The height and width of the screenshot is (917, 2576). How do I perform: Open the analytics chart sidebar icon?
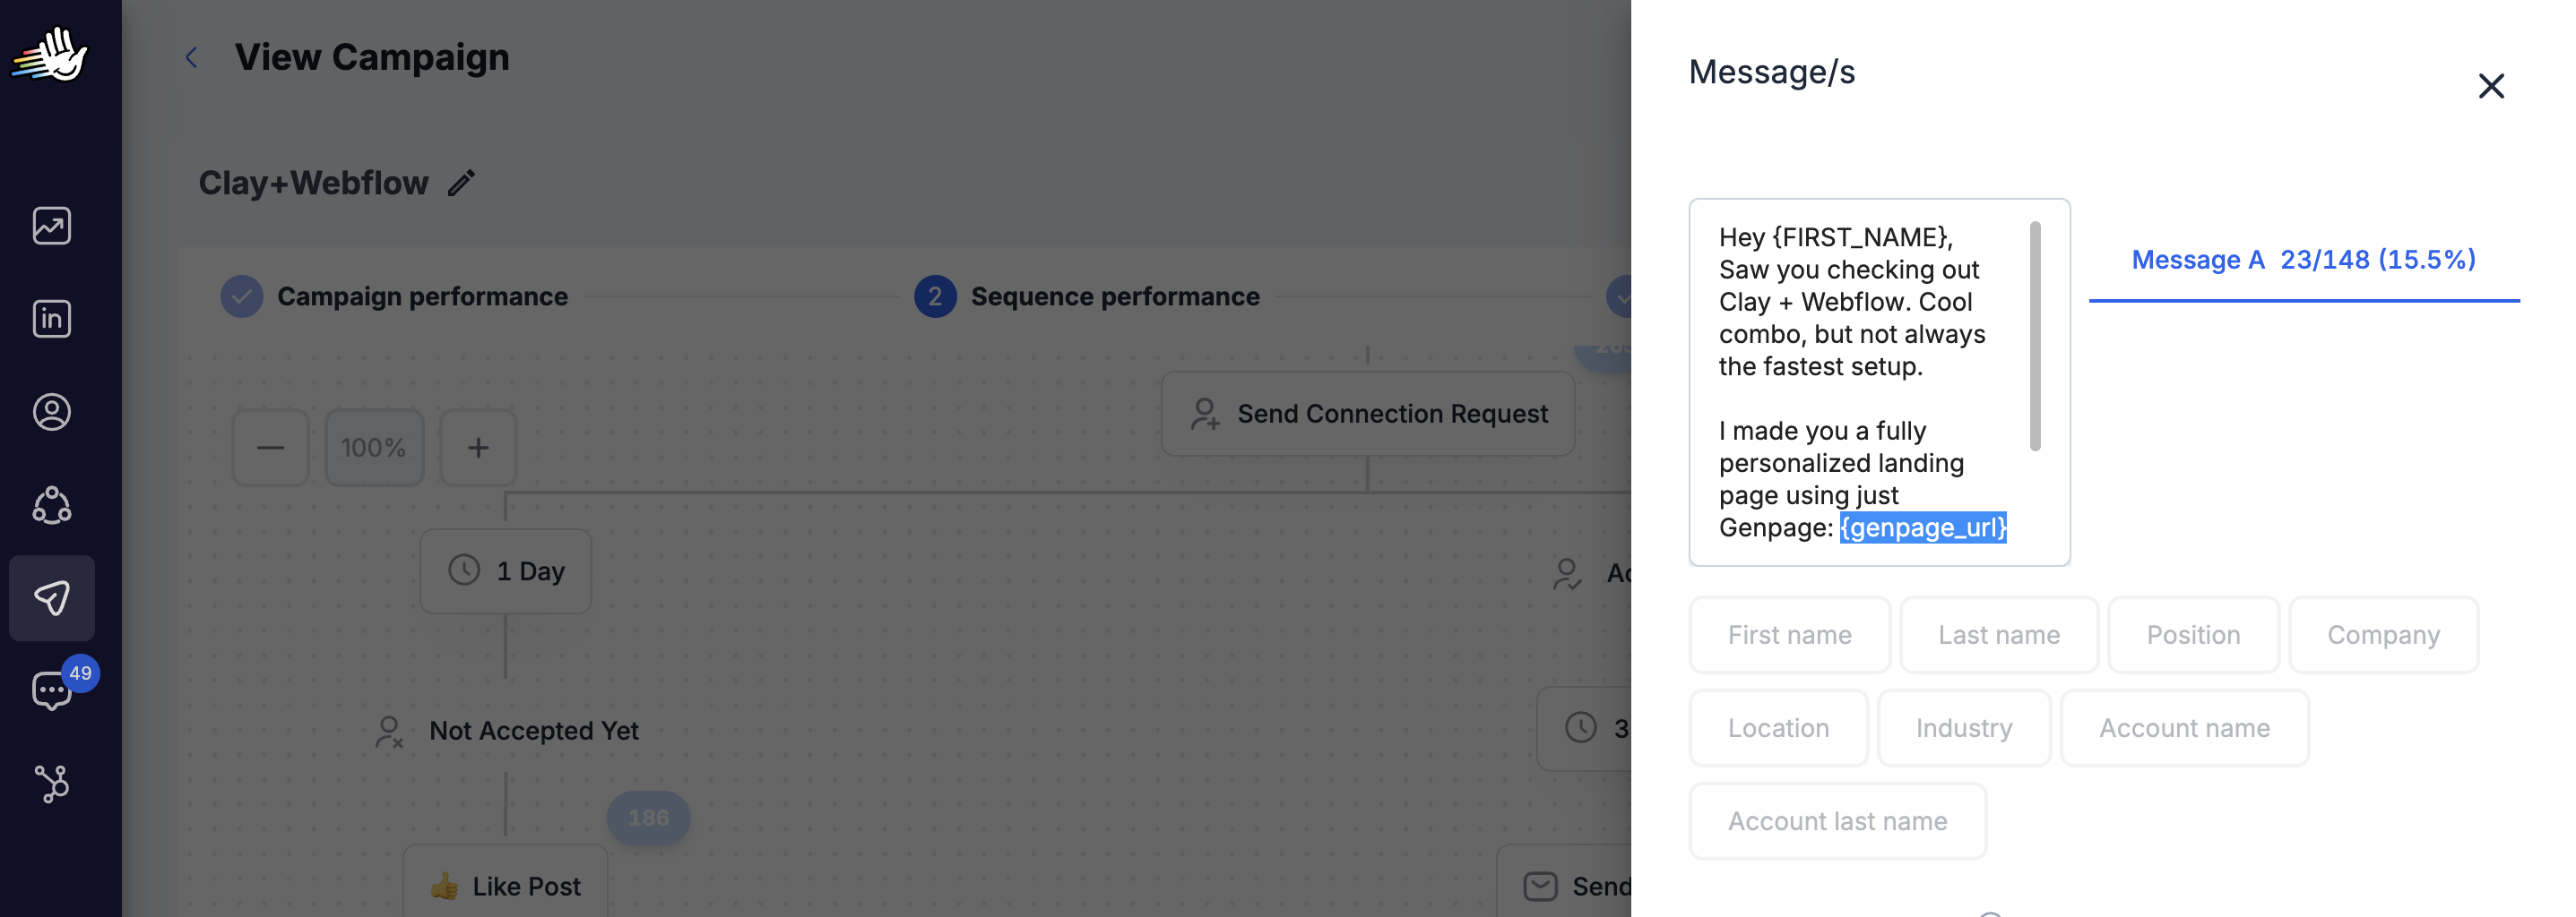52,226
